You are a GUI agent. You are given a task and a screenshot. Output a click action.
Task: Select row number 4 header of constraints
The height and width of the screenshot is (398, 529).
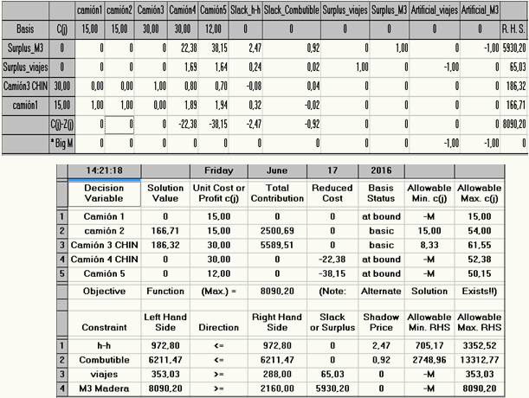[x=62, y=388]
